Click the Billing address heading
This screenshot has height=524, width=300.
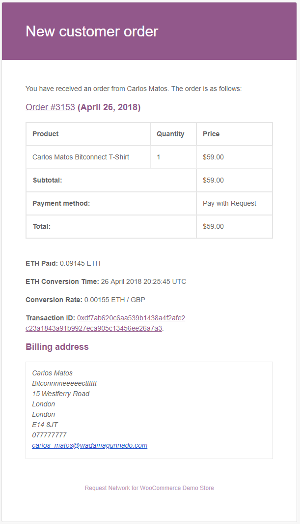coord(57,347)
